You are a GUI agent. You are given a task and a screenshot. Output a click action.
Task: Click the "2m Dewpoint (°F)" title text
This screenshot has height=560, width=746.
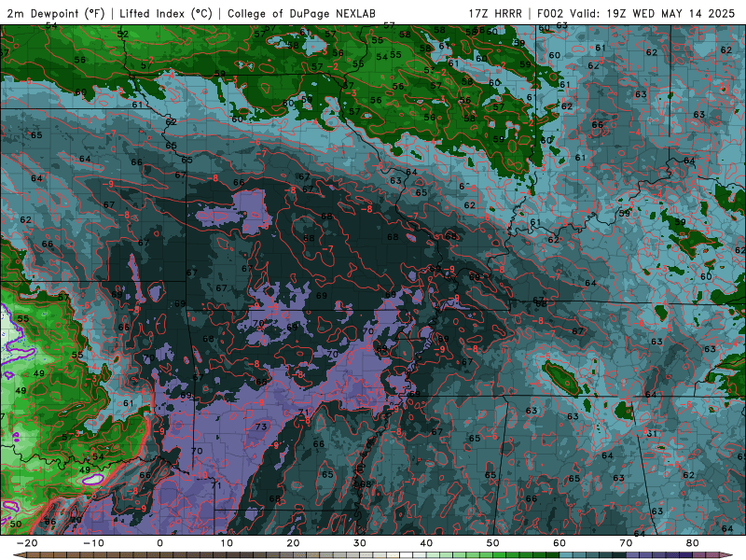[56, 13]
